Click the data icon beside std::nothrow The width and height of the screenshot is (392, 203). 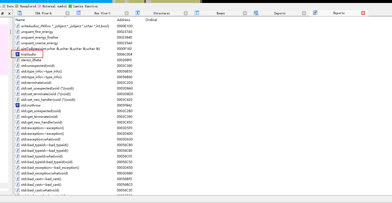[x=18, y=105]
